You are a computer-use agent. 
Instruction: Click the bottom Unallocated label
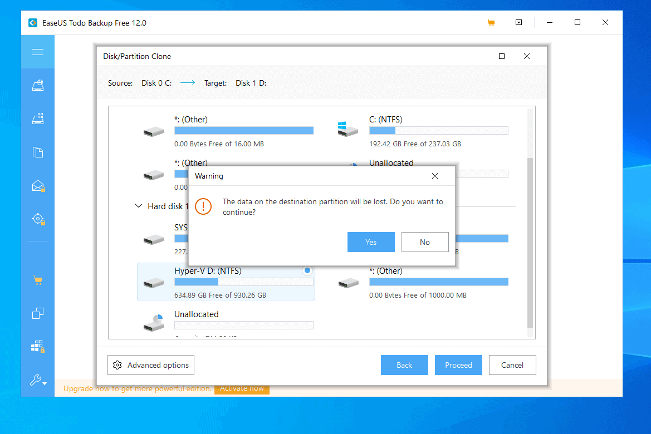[197, 314]
